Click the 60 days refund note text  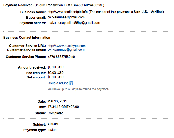pos(78,89)
